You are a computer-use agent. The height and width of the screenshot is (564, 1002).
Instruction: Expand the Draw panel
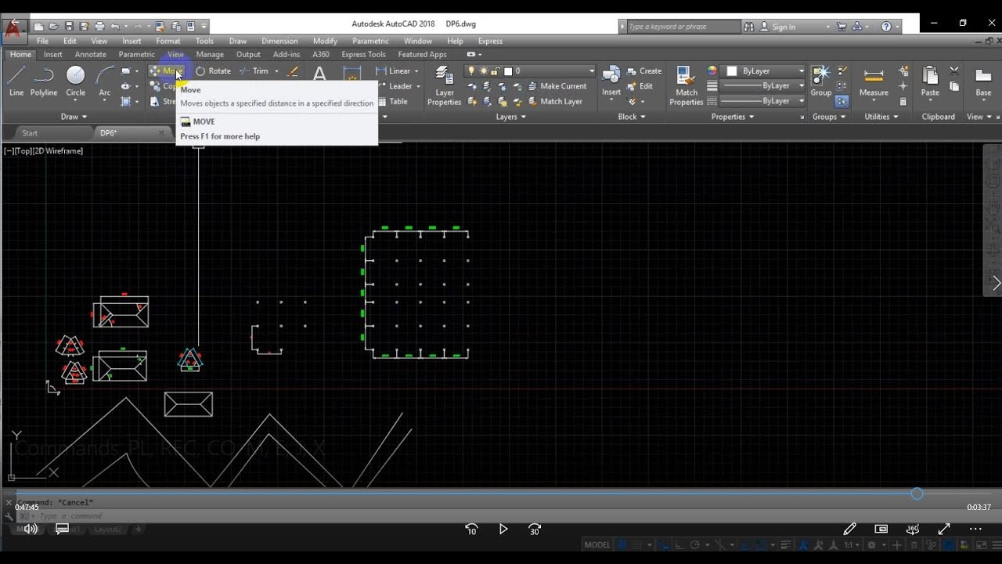coord(74,117)
